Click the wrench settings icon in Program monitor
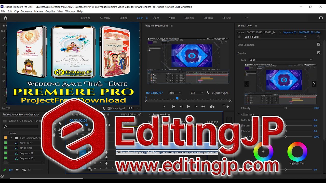The width and height of the screenshot is (326, 183). click(x=208, y=93)
